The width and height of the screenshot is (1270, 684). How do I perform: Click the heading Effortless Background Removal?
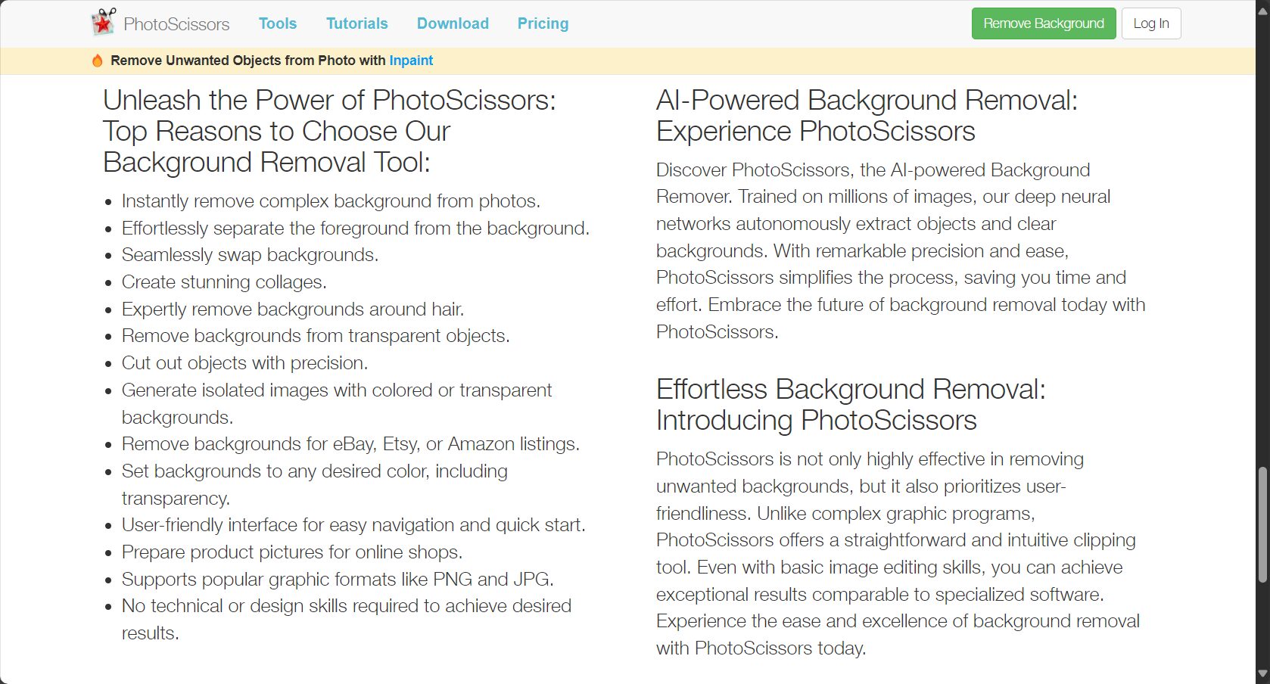pos(851,405)
